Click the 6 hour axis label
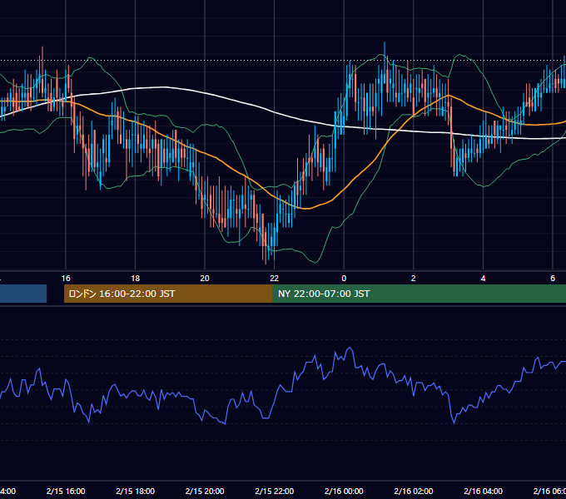 click(553, 279)
